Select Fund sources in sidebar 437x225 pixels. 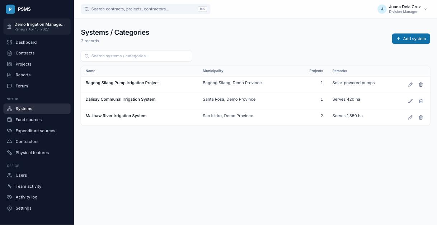click(x=37, y=120)
